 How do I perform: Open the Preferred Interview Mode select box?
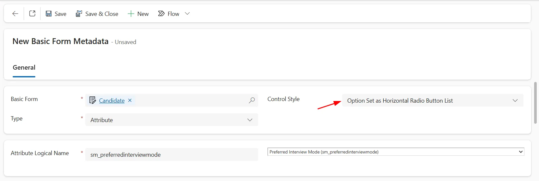tap(396, 152)
